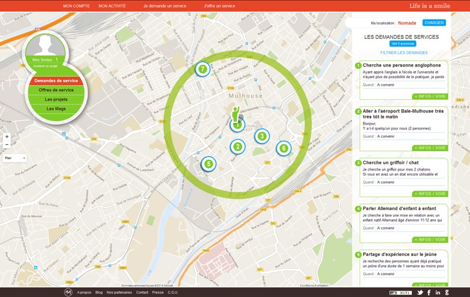Click Life is a smile logo
The width and height of the screenshot is (470, 297).
click(430, 6)
